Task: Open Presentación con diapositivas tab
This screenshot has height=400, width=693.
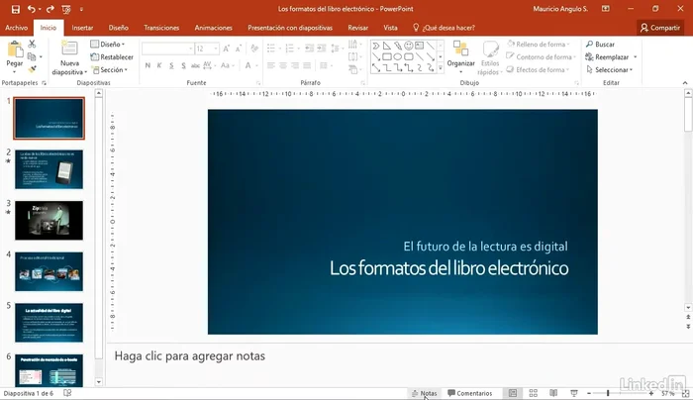Action: [x=290, y=28]
